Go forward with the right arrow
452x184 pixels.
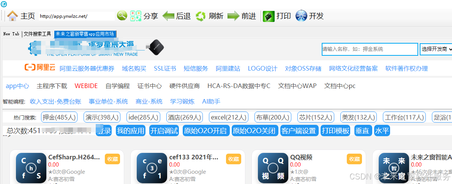234,16
